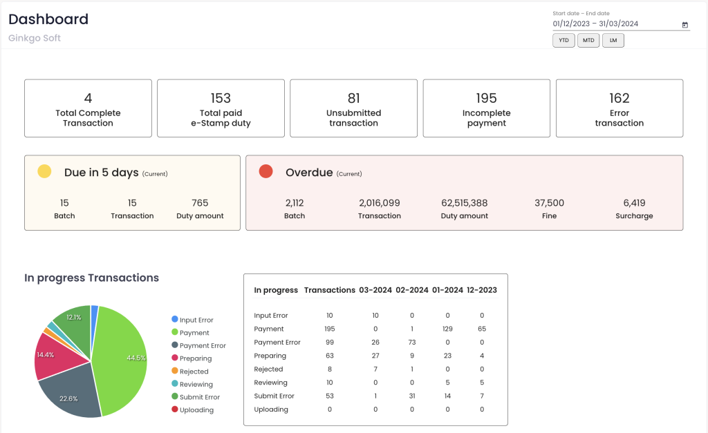Click the yellow Due in 5 days indicator
The height and width of the screenshot is (433, 708).
pos(44,171)
